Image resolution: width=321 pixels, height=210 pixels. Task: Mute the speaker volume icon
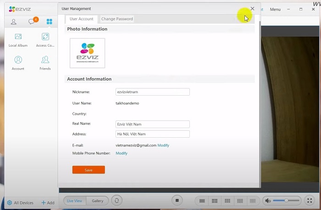(x=268, y=201)
